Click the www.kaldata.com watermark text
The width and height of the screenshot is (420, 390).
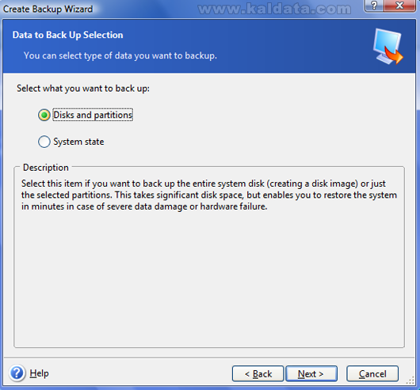coord(274,9)
